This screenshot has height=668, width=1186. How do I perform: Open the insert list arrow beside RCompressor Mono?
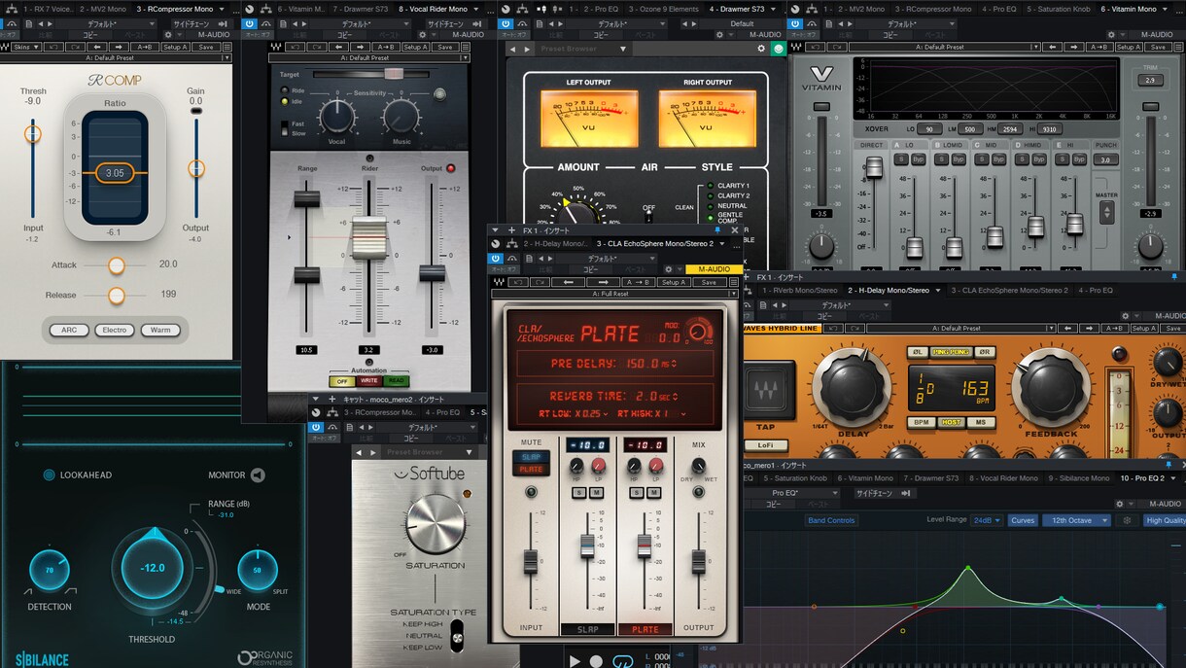223,9
